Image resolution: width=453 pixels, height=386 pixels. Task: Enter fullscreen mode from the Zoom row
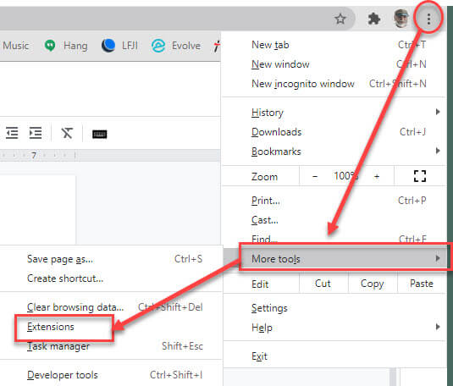[x=419, y=176]
